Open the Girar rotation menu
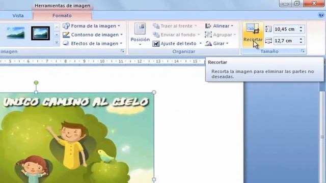 tap(217, 44)
